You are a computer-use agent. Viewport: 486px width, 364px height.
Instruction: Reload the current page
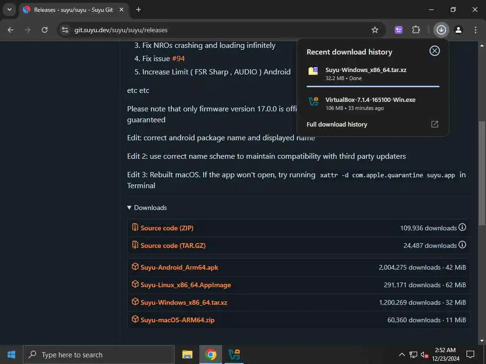pyautogui.click(x=45, y=30)
